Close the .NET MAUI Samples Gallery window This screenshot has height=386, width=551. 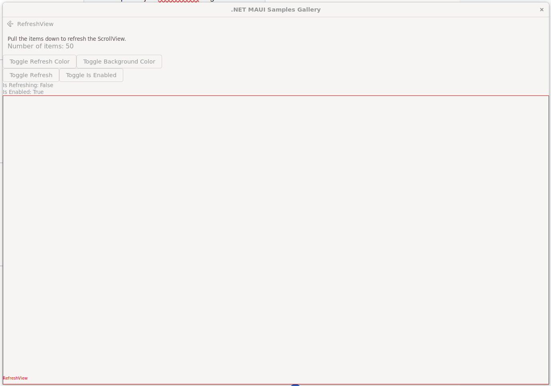click(541, 10)
